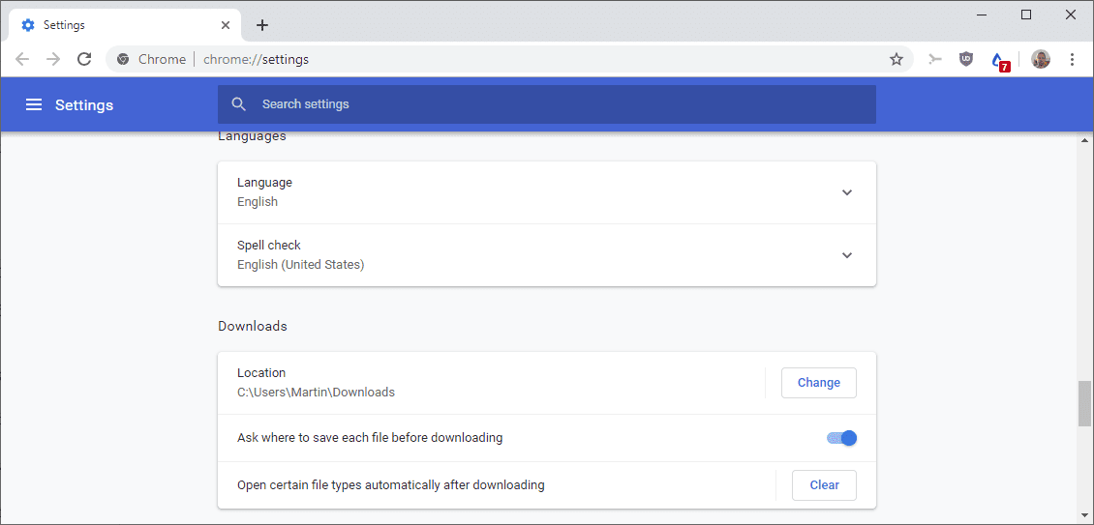Open the user profile avatar
This screenshot has height=525, width=1094.
tap(1041, 59)
